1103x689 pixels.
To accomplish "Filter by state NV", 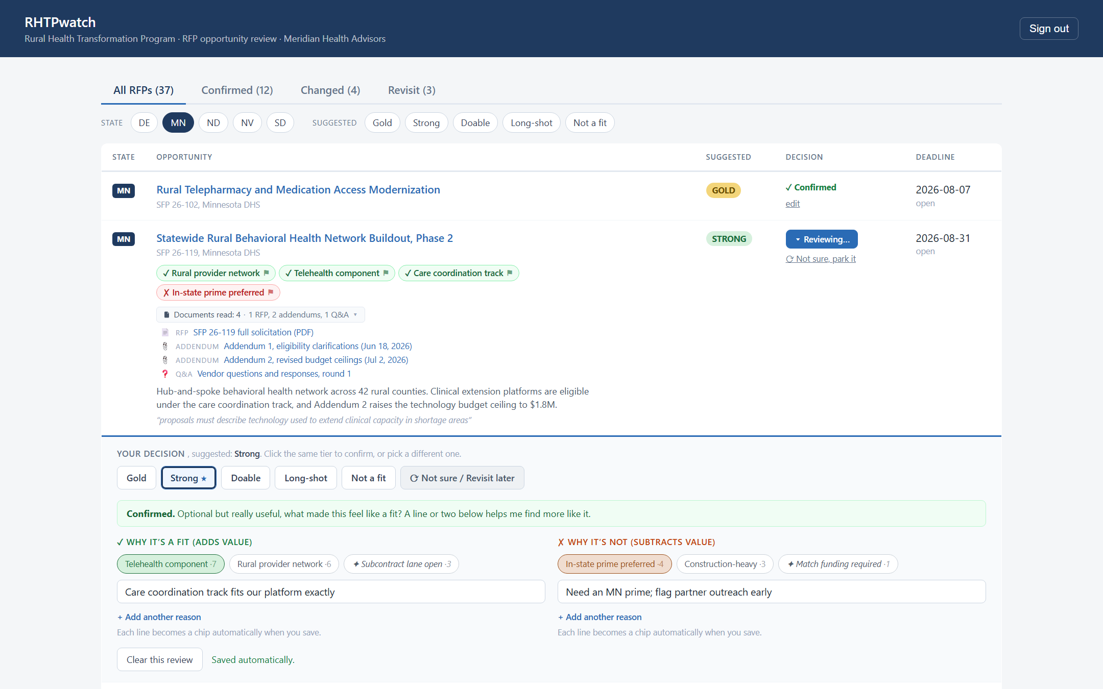I will (x=247, y=122).
